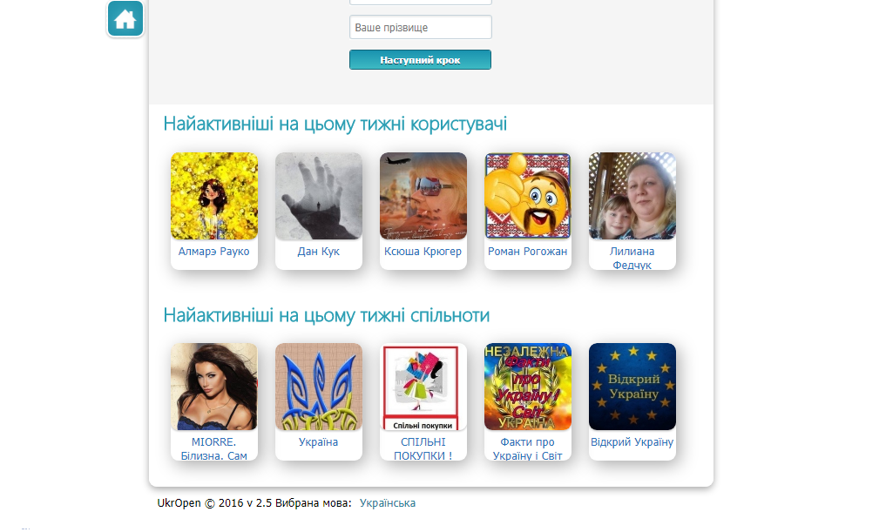This screenshot has width=886, height=532.
Task: Open Роман Рогожан's emoji thumbs-up avatar
Action: 528,196
